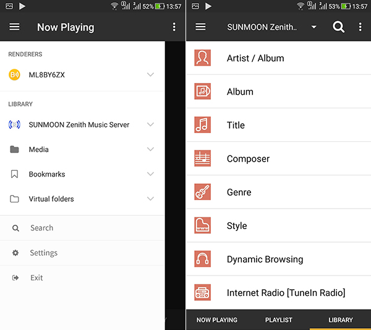371x330 pixels.
Task: Open the SUNMOON Zenith library dropdown arrow
Action: pyautogui.click(x=313, y=27)
